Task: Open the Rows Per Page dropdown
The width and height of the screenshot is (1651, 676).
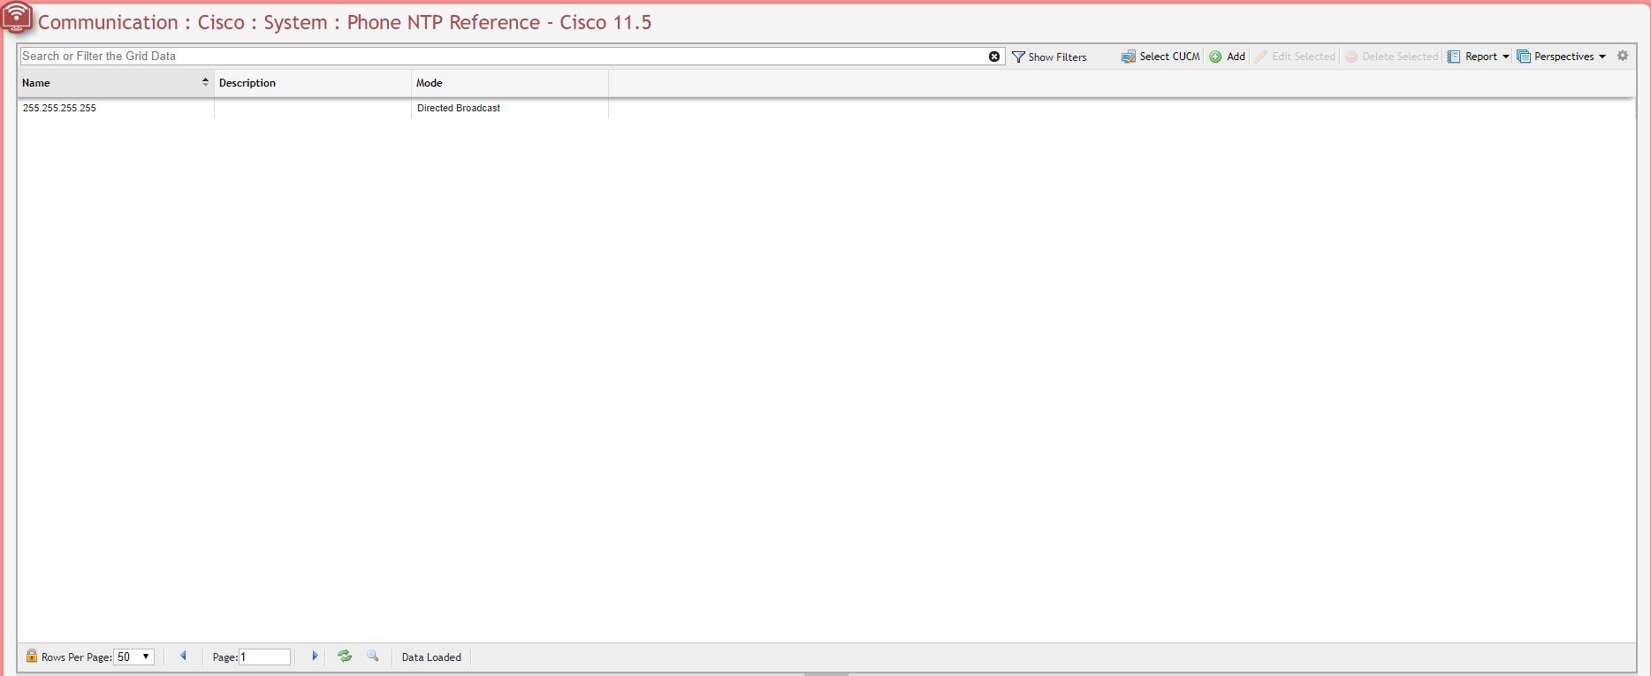Action: pyautogui.click(x=134, y=657)
